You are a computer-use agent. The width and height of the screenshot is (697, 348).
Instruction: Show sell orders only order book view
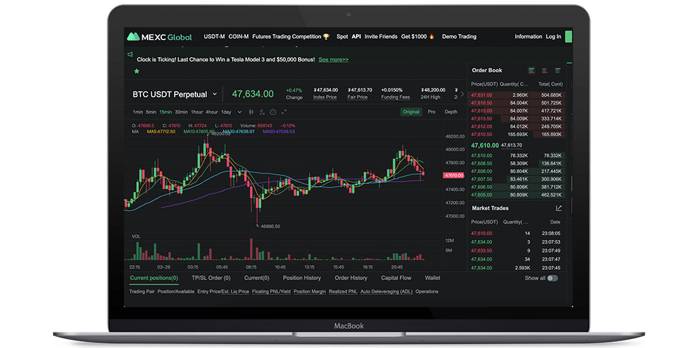click(x=545, y=71)
